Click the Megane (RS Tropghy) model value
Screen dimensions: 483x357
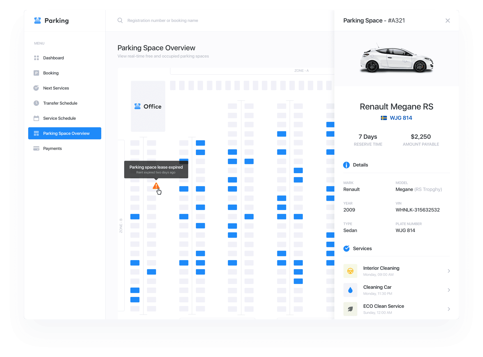(x=419, y=189)
